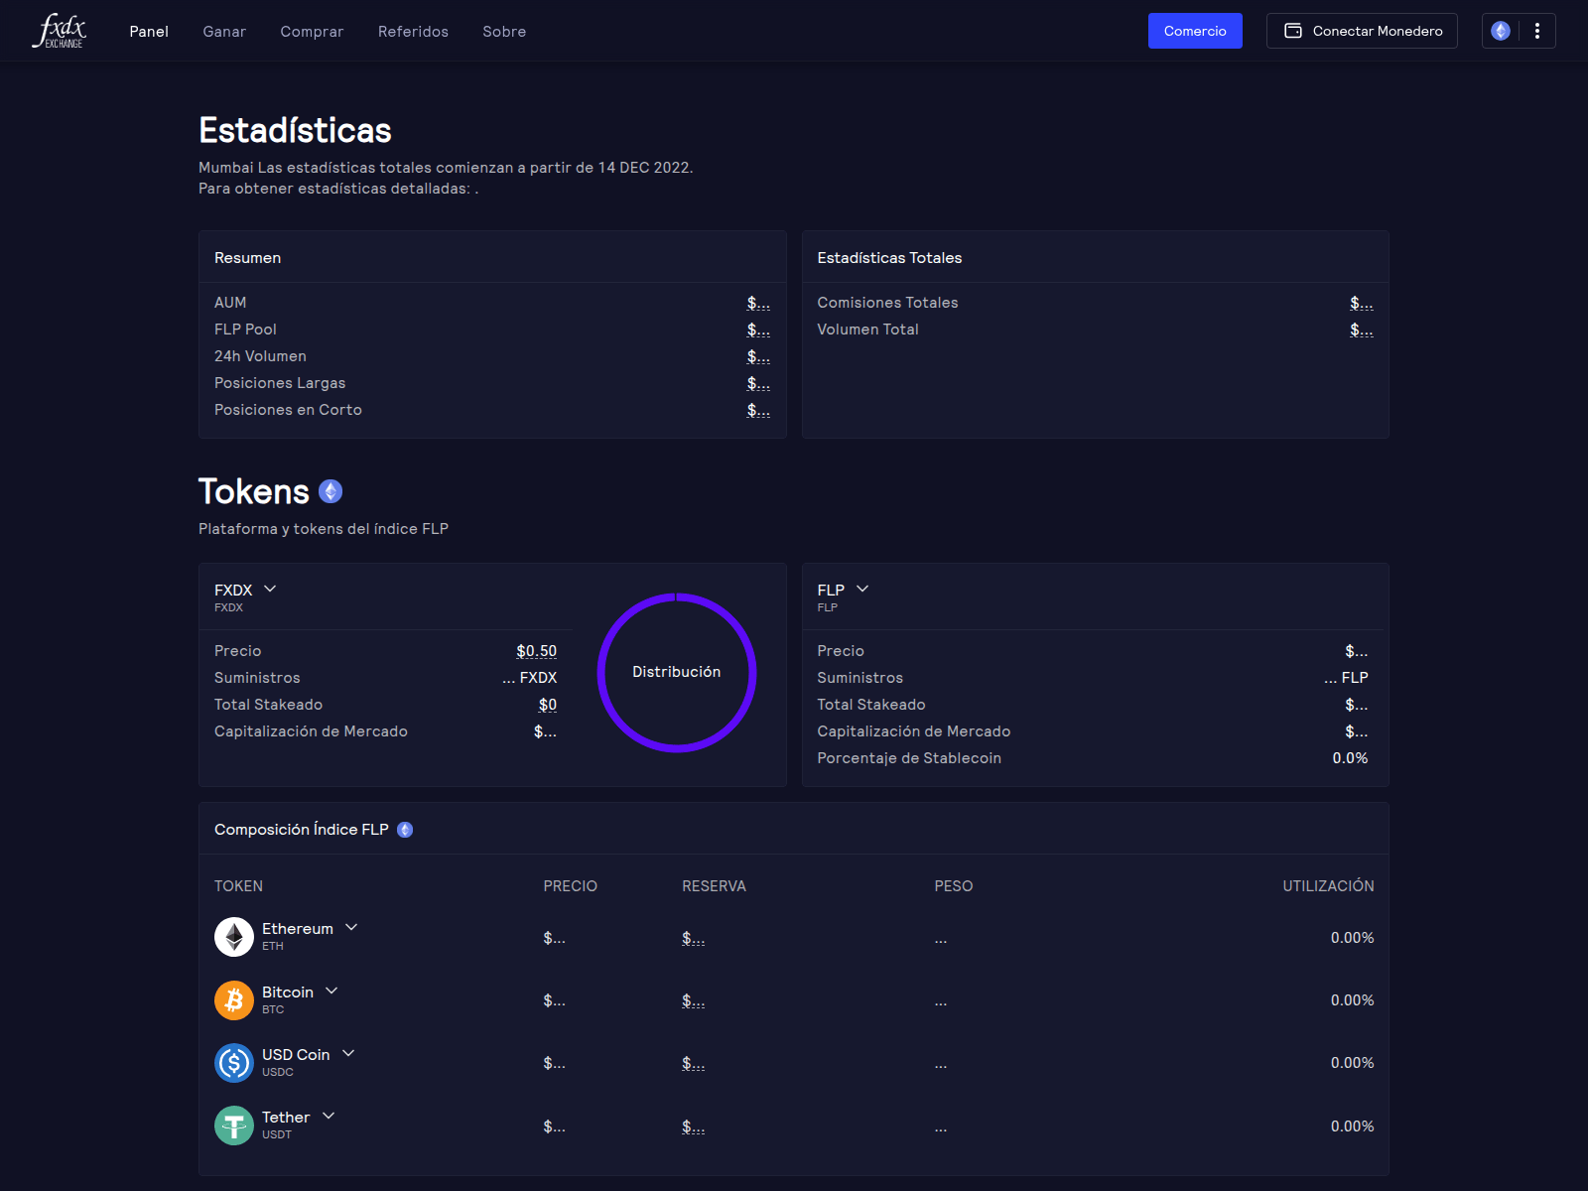Expand the Tether row dropdown chevron
Viewport: 1588px width, 1191px height.
(x=329, y=1116)
